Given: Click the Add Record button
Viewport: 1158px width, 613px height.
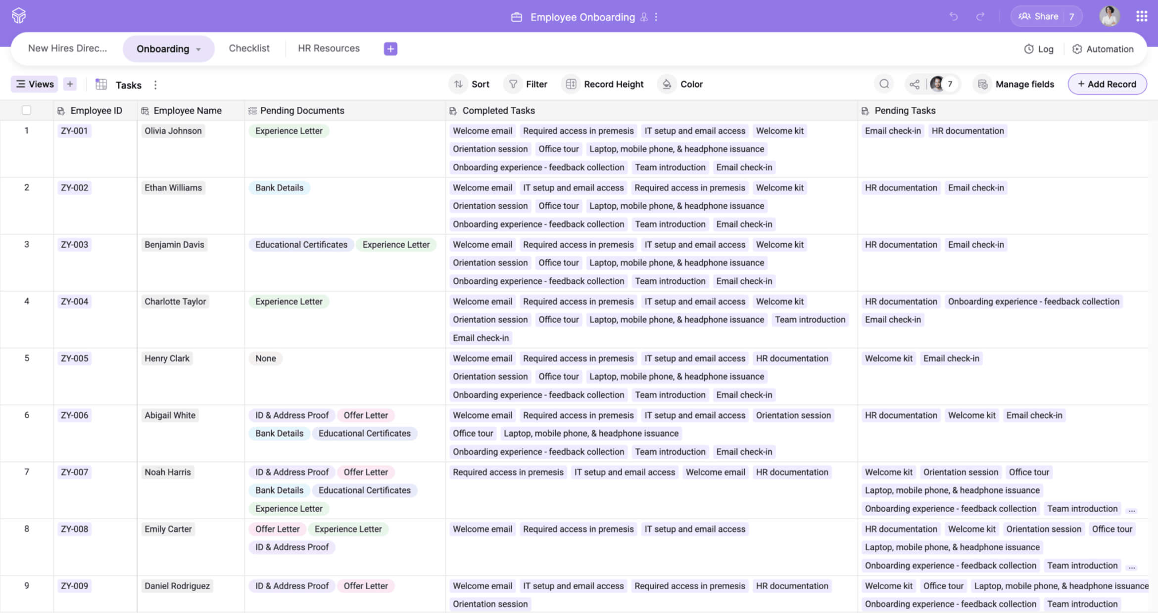Looking at the screenshot, I should (1107, 84).
